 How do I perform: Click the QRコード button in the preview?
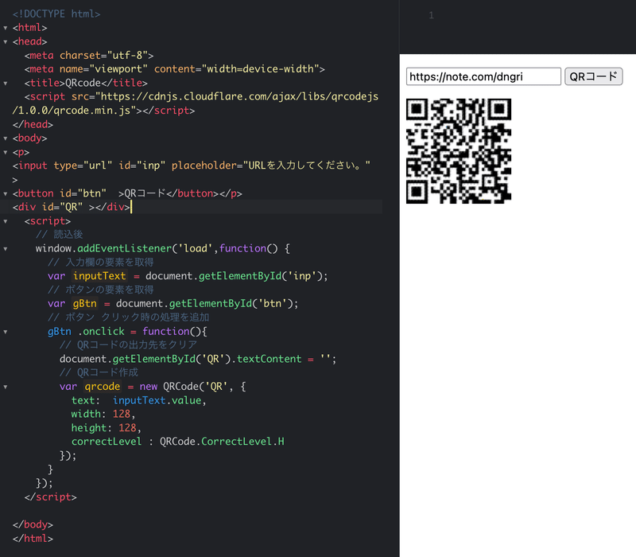pyautogui.click(x=595, y=76)
